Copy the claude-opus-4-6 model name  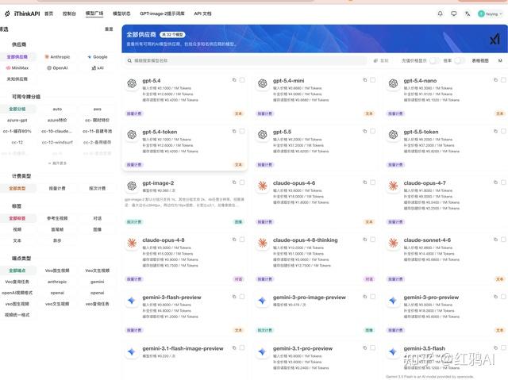coord(365,182)
